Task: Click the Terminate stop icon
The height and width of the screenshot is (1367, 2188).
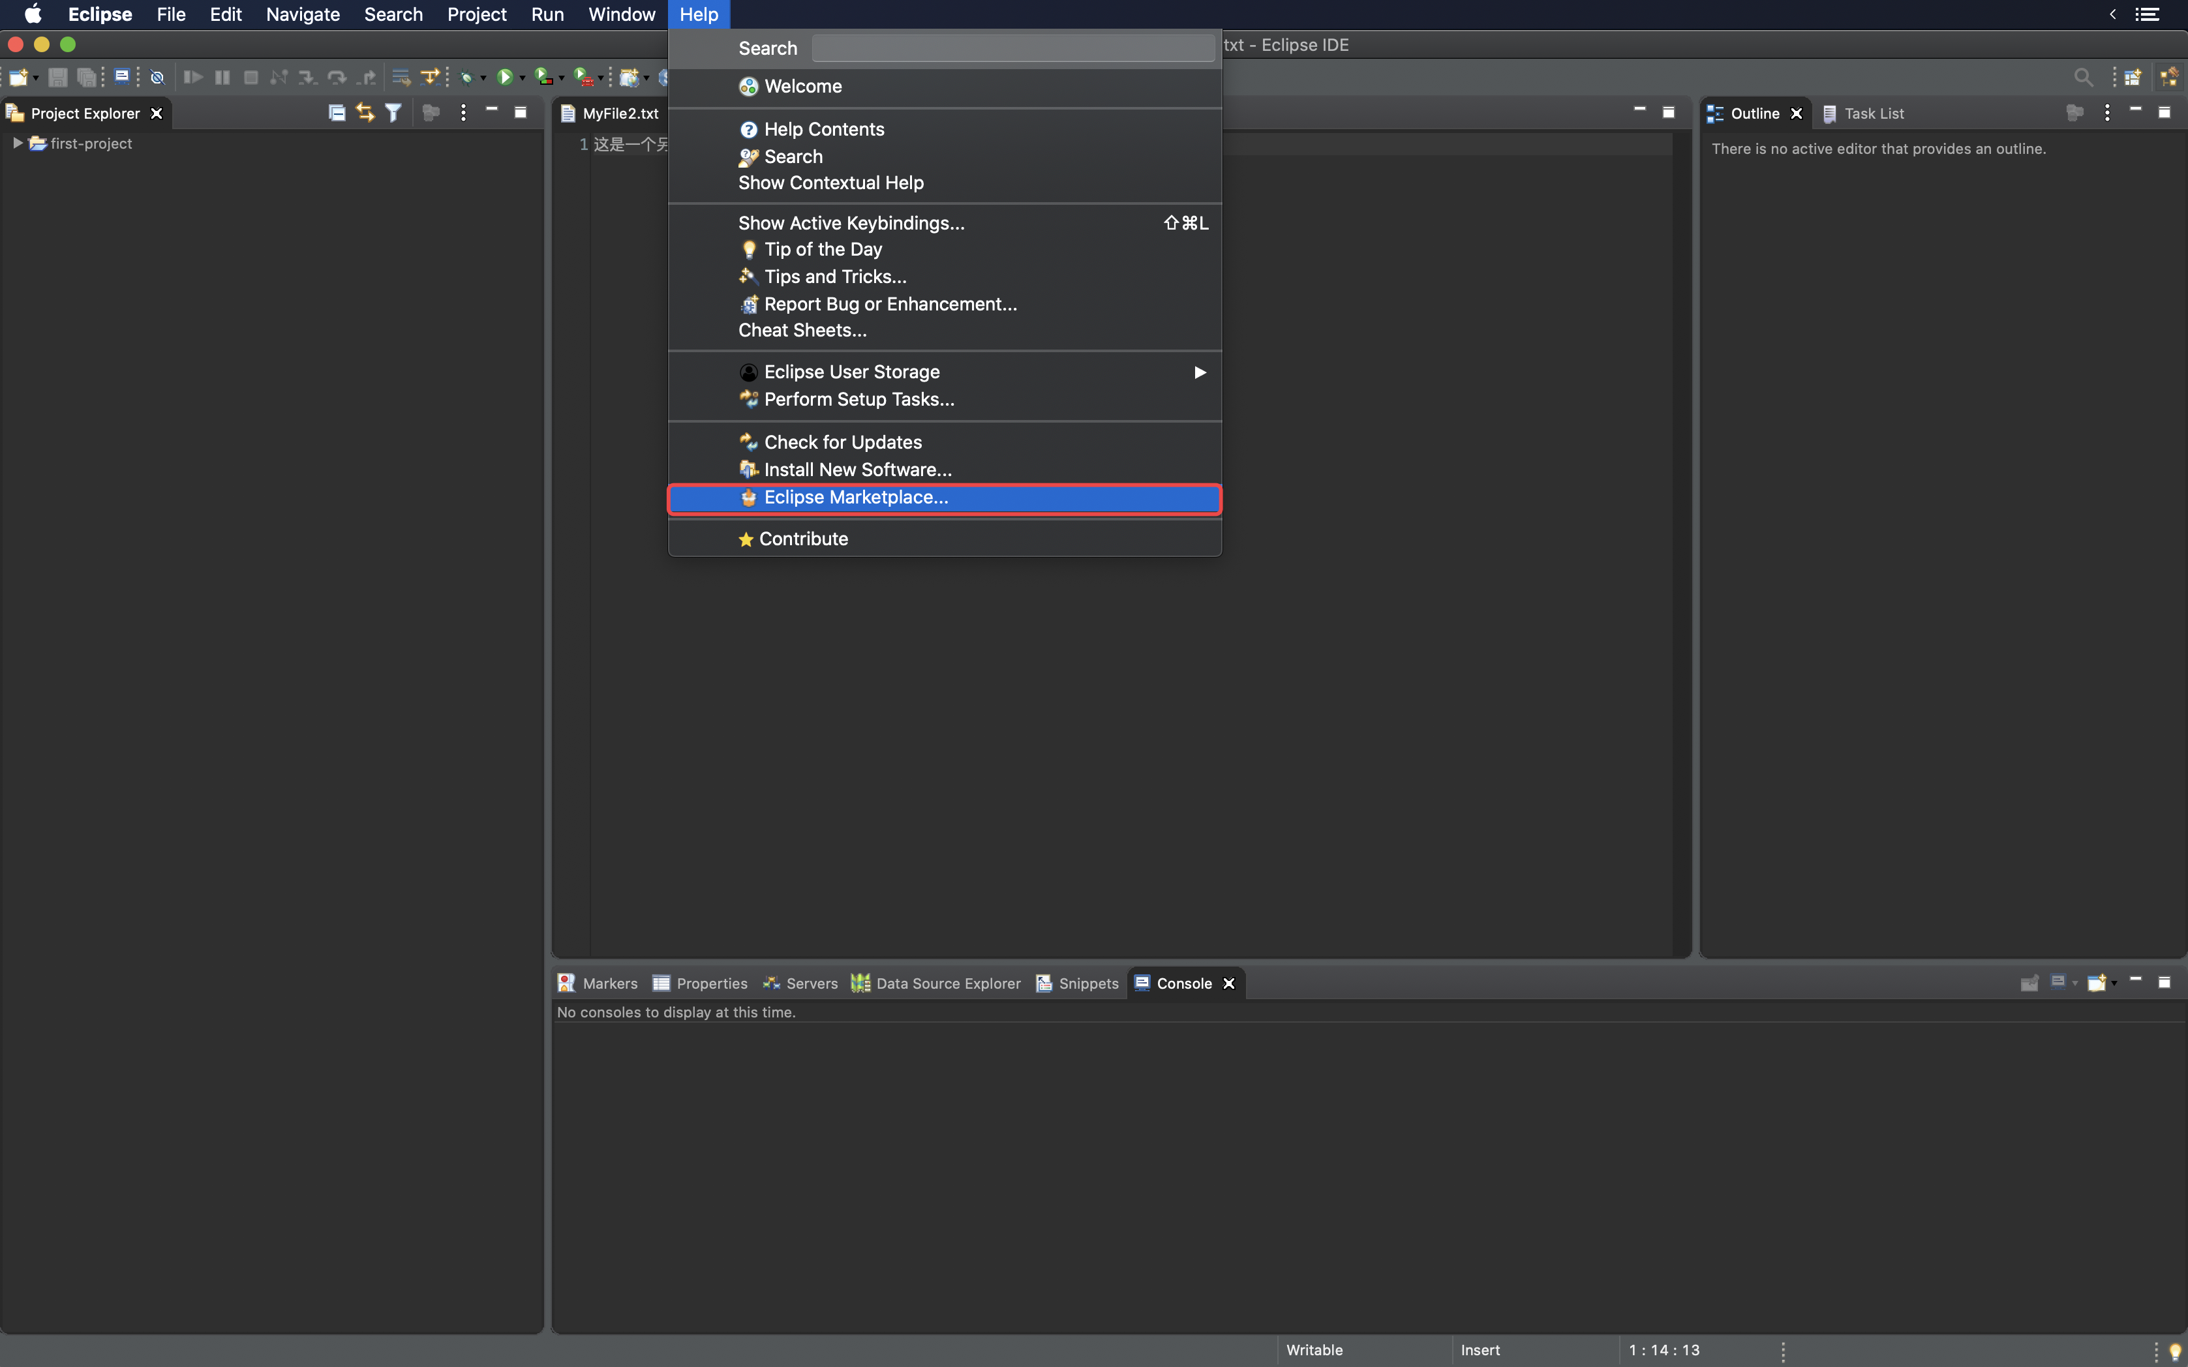Action: tap(251, 78)
